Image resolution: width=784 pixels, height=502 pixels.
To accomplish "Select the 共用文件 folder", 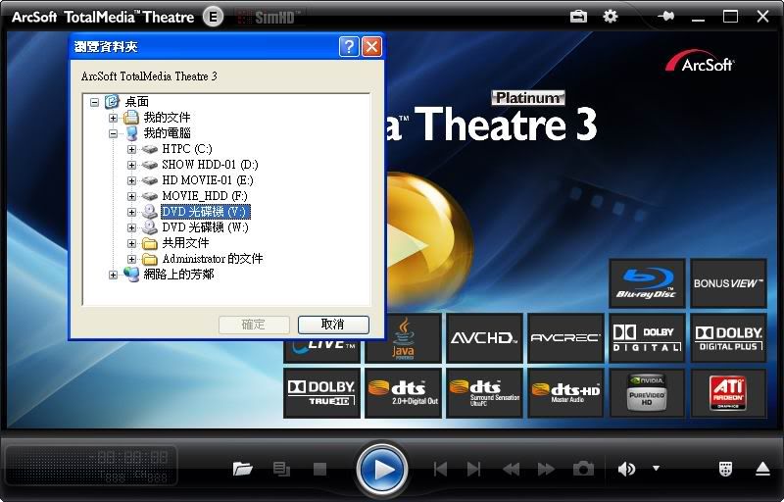I will pos(185,243).
